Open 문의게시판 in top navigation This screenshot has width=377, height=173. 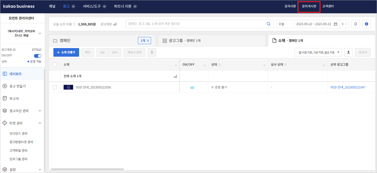pos(309,6)
